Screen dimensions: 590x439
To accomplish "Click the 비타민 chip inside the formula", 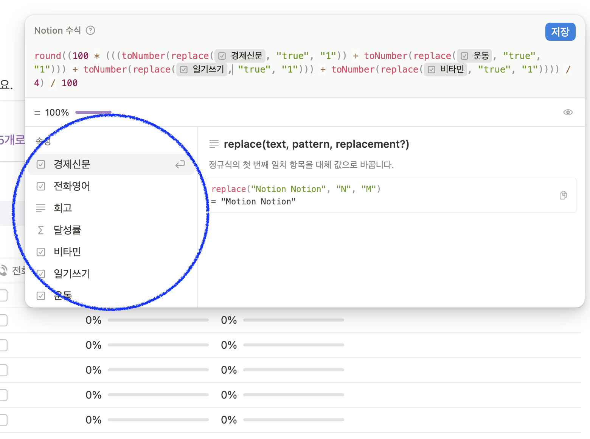I will tap(446, 70).
